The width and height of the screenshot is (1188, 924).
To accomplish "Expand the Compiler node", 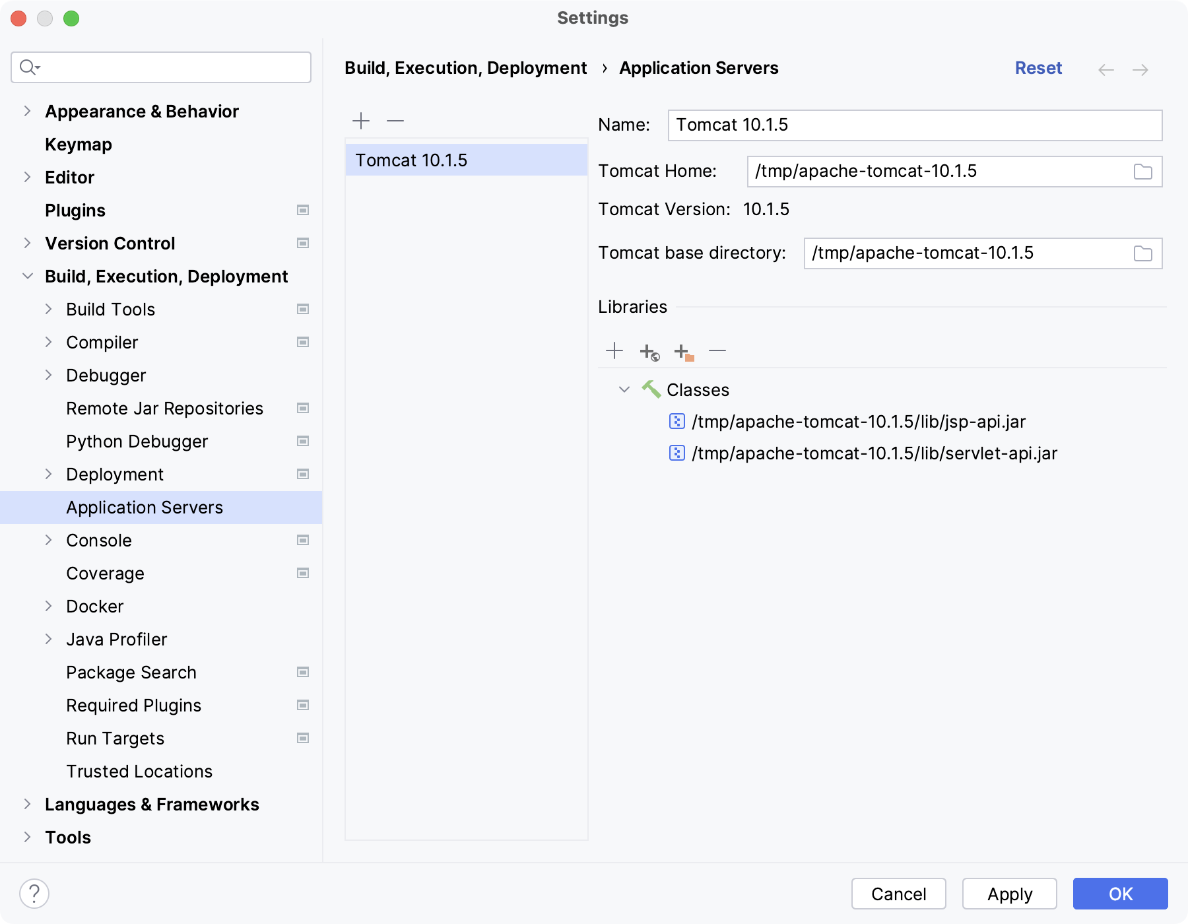I will pyautogui.click(x=48, y=342).
